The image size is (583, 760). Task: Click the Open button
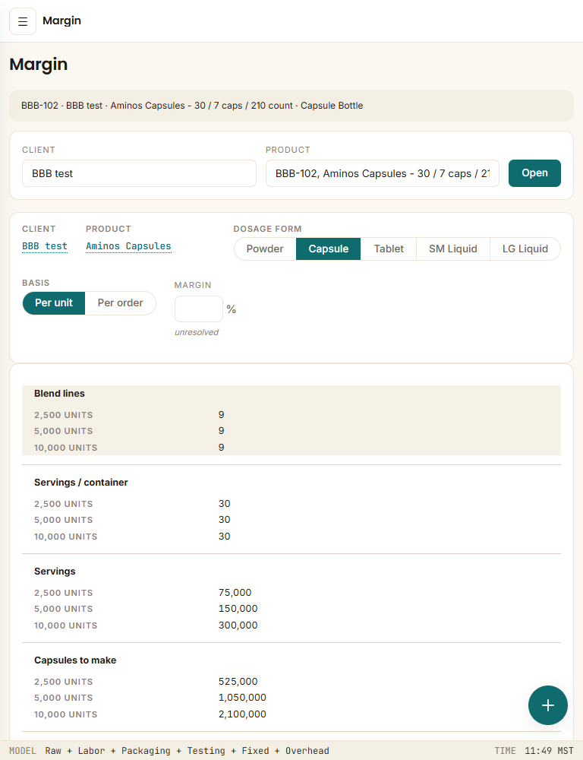(534, 173)
